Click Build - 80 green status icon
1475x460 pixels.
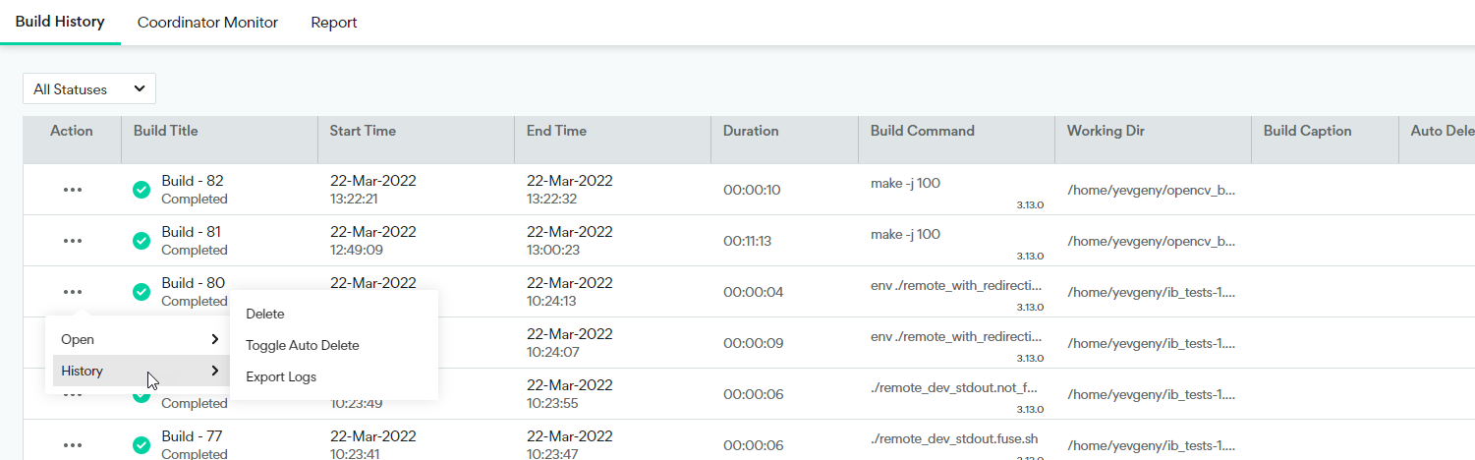point(142,292)
